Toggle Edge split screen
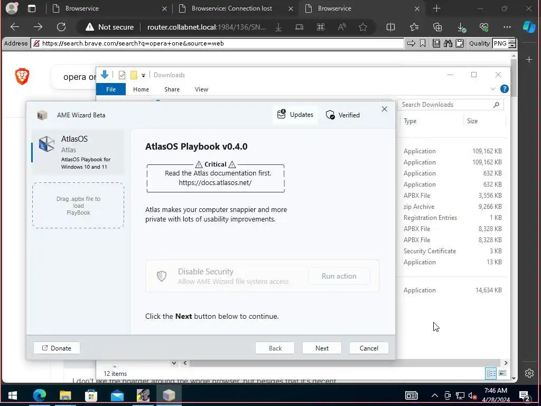Viewport: 541px width, 406px height. click(x=390, y=27)
